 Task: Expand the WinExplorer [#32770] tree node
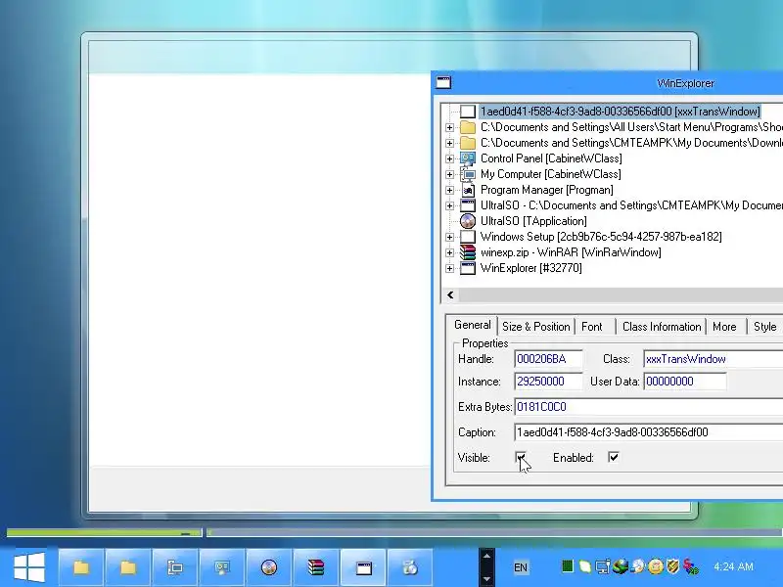[449, 268]
